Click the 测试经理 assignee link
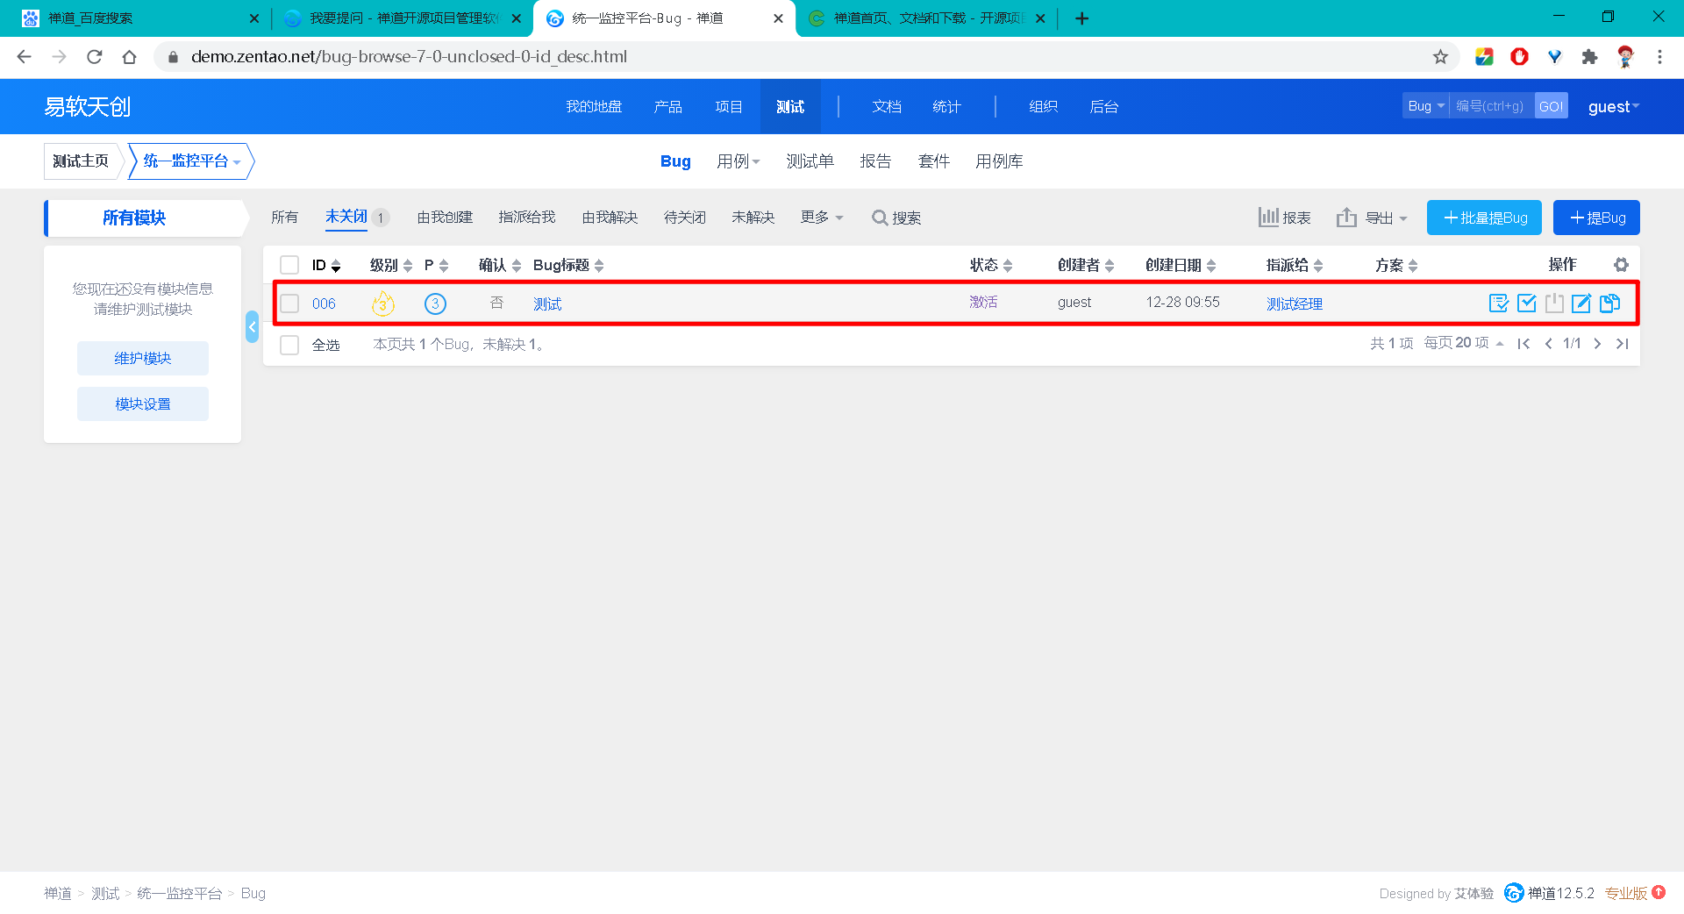The image size is (1684, 914). click(x=1295, y=303)
